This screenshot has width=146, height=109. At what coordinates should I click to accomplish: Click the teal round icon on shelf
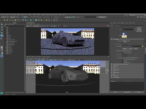click(31, 20)
